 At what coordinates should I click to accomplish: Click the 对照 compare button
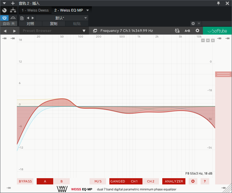(30, 24)
